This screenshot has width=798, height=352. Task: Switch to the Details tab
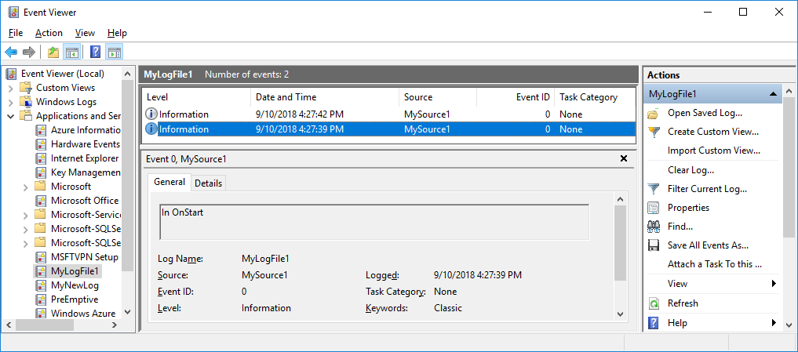[208, 183]
